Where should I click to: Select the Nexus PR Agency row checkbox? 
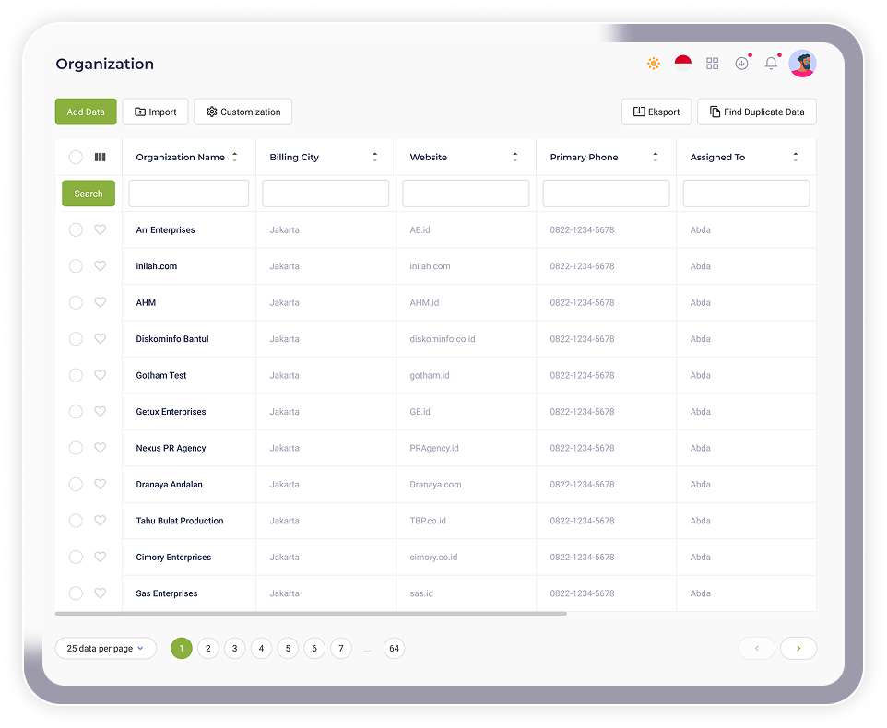pos(76,448)
